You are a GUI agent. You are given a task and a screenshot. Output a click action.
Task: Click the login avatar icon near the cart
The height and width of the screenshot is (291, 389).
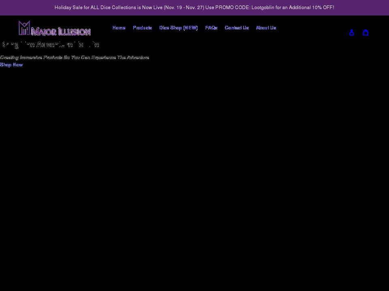(x=351, y=32)
